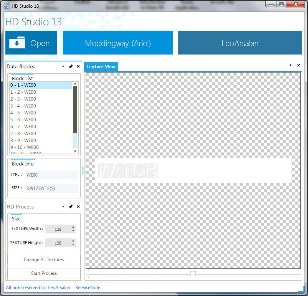308x296 pixels.
Task: Open the HD Process panel options dropdown
Action: coord(63,207)
